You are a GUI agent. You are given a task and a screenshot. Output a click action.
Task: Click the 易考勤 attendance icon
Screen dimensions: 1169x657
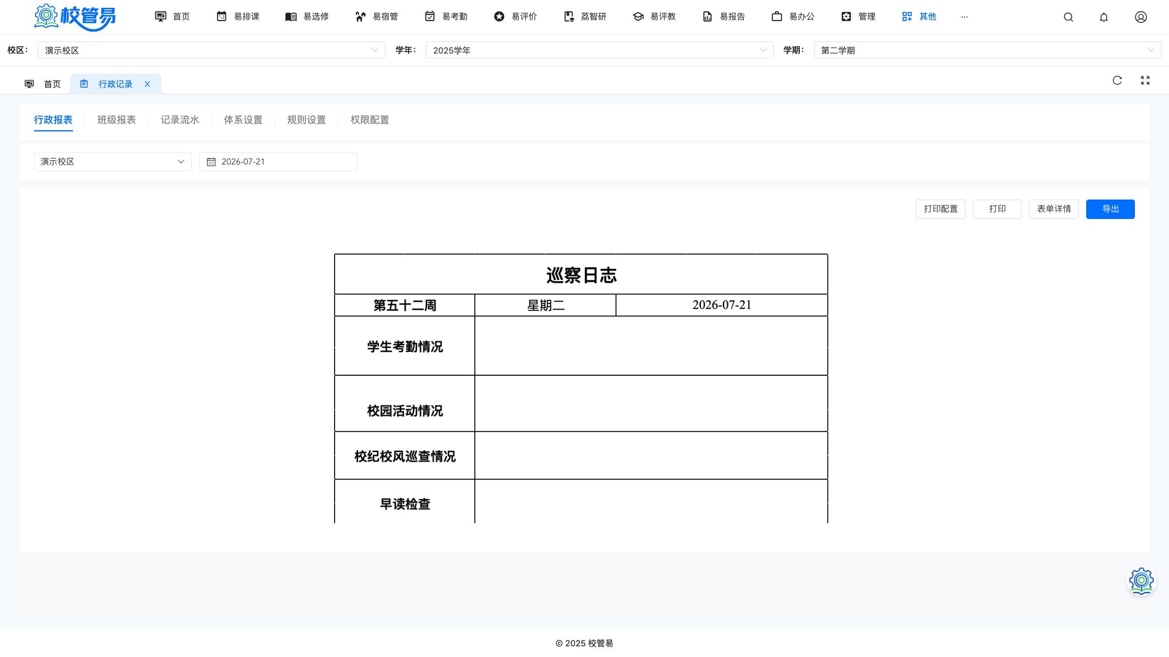coord(430,17)
